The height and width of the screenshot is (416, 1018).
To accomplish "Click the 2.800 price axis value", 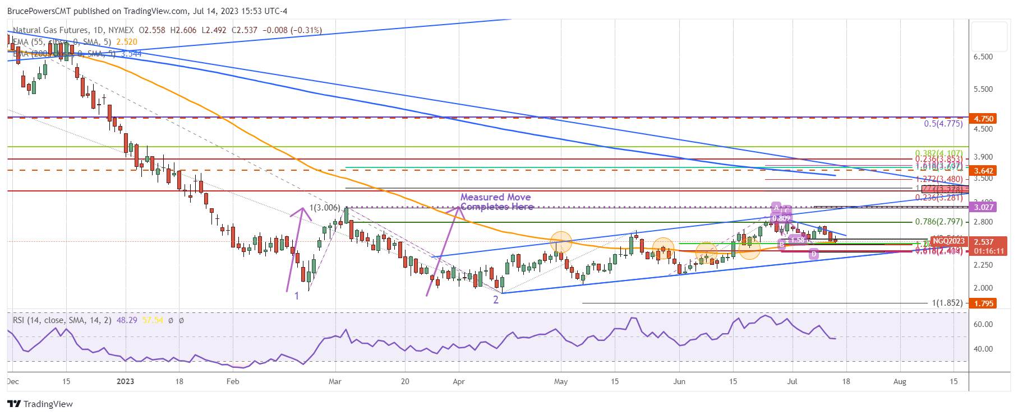I will 983,222.
